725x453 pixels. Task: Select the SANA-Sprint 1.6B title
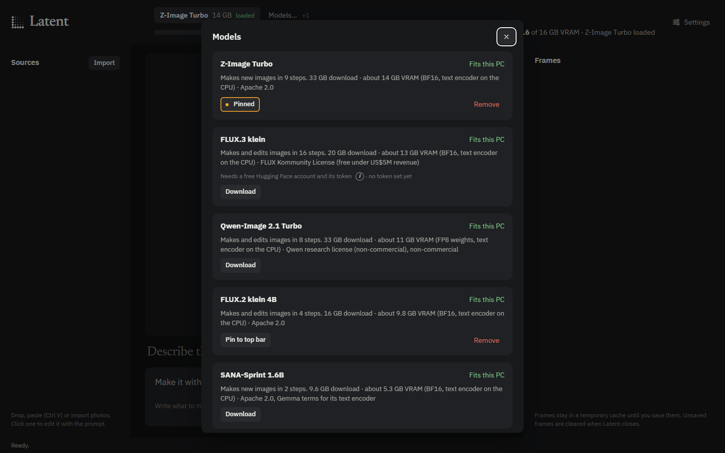tap(252, 375)
